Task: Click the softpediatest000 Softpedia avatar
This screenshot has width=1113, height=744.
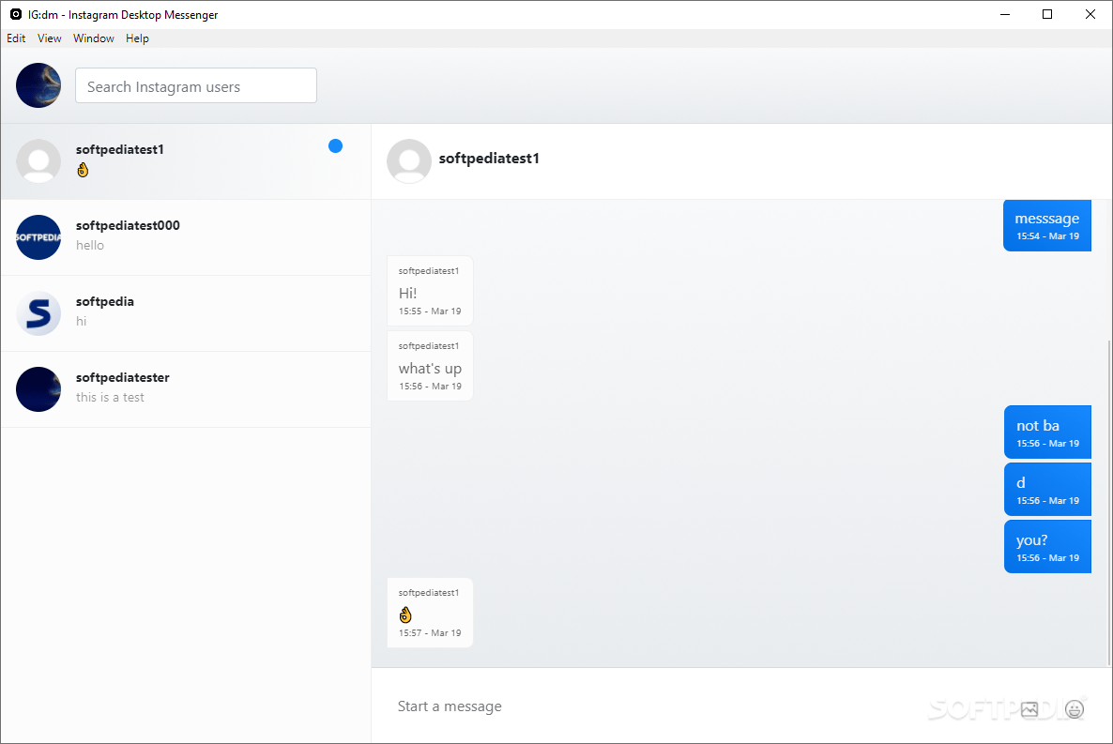Action: pyautogui.click(x=38, y=237)
